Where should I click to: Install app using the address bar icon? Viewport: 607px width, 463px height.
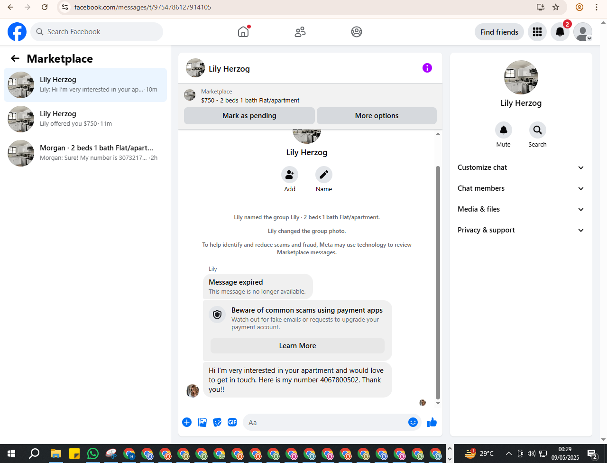pos(540,7)
